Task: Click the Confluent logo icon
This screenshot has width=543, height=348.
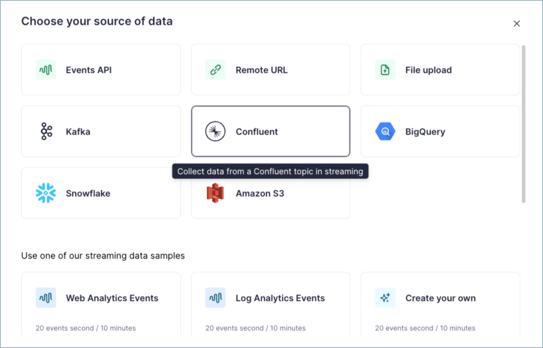Action: pyautogui.click(x=215, y=131)
